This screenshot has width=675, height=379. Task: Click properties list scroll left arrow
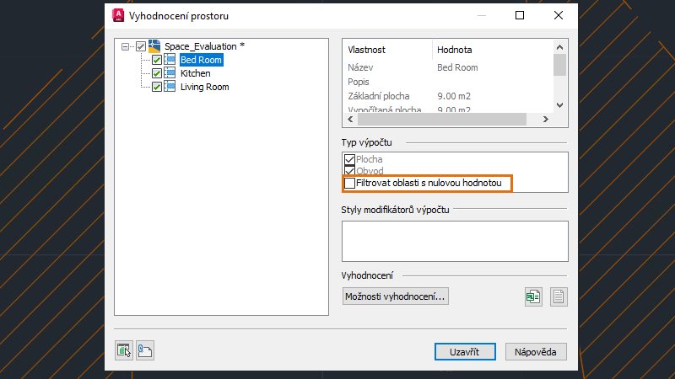point(350,119)
